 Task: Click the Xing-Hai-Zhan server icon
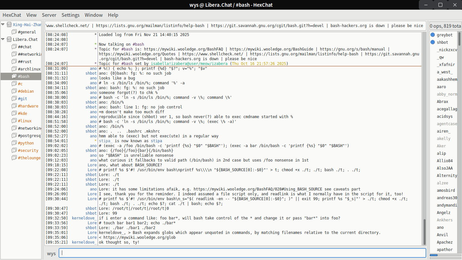click(9, 24)
